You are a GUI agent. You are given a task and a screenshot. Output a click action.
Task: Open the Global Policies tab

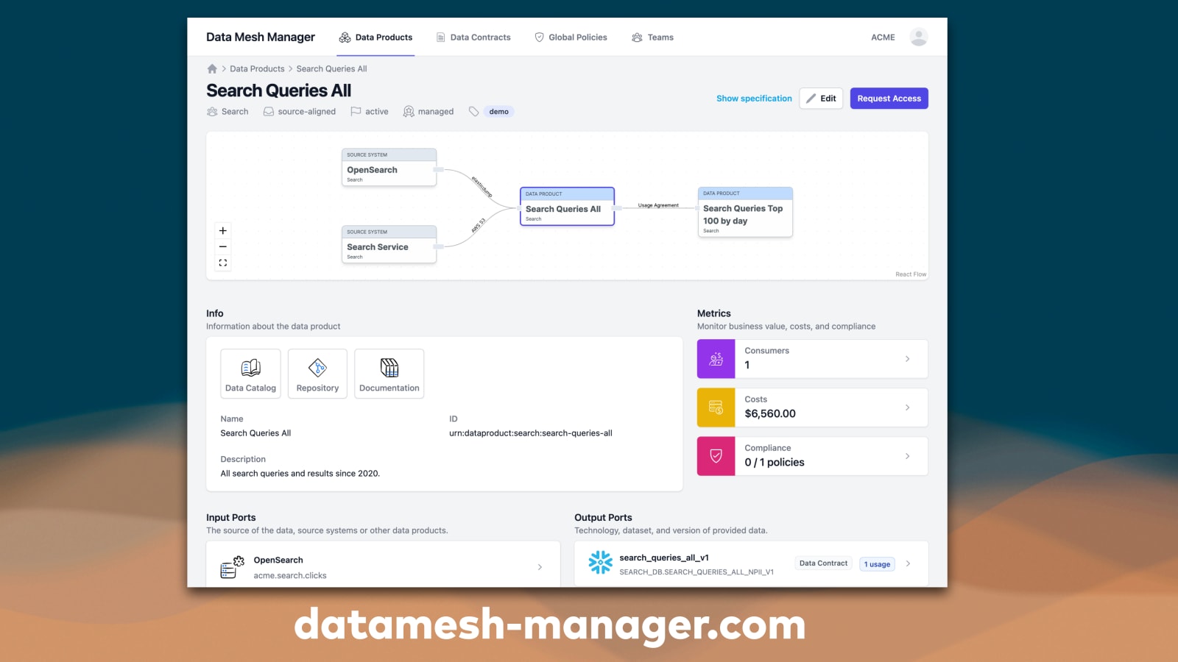point(571,38)
